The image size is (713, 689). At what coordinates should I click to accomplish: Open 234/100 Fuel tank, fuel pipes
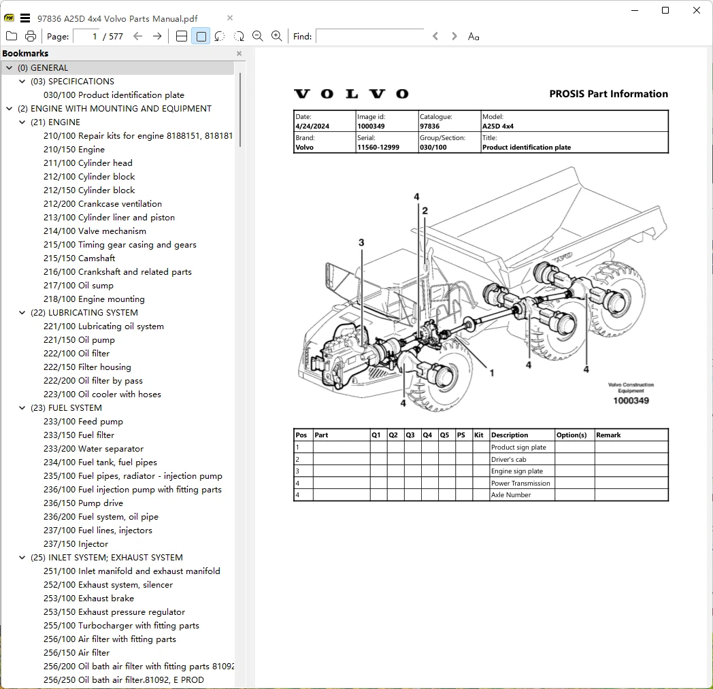point(100,463)
